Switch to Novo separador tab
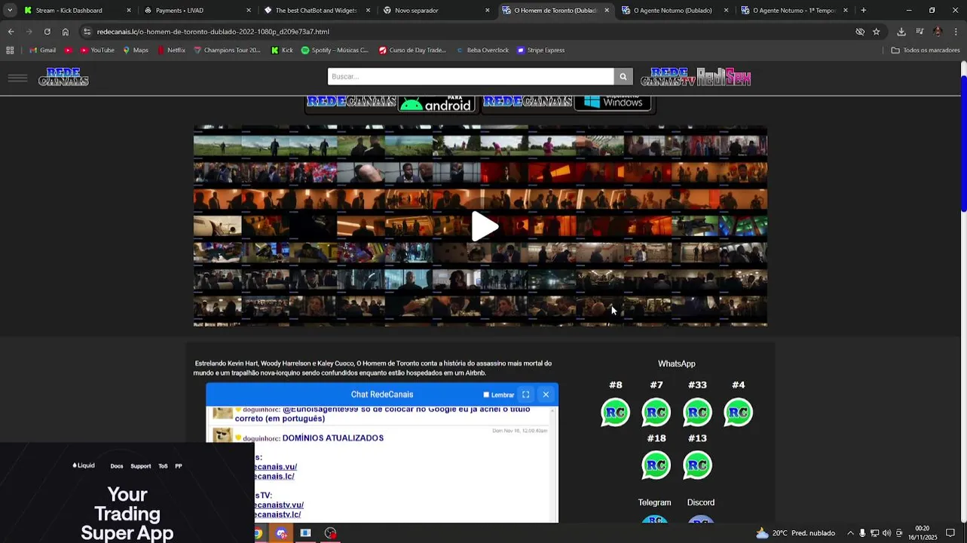 point(436,11)
